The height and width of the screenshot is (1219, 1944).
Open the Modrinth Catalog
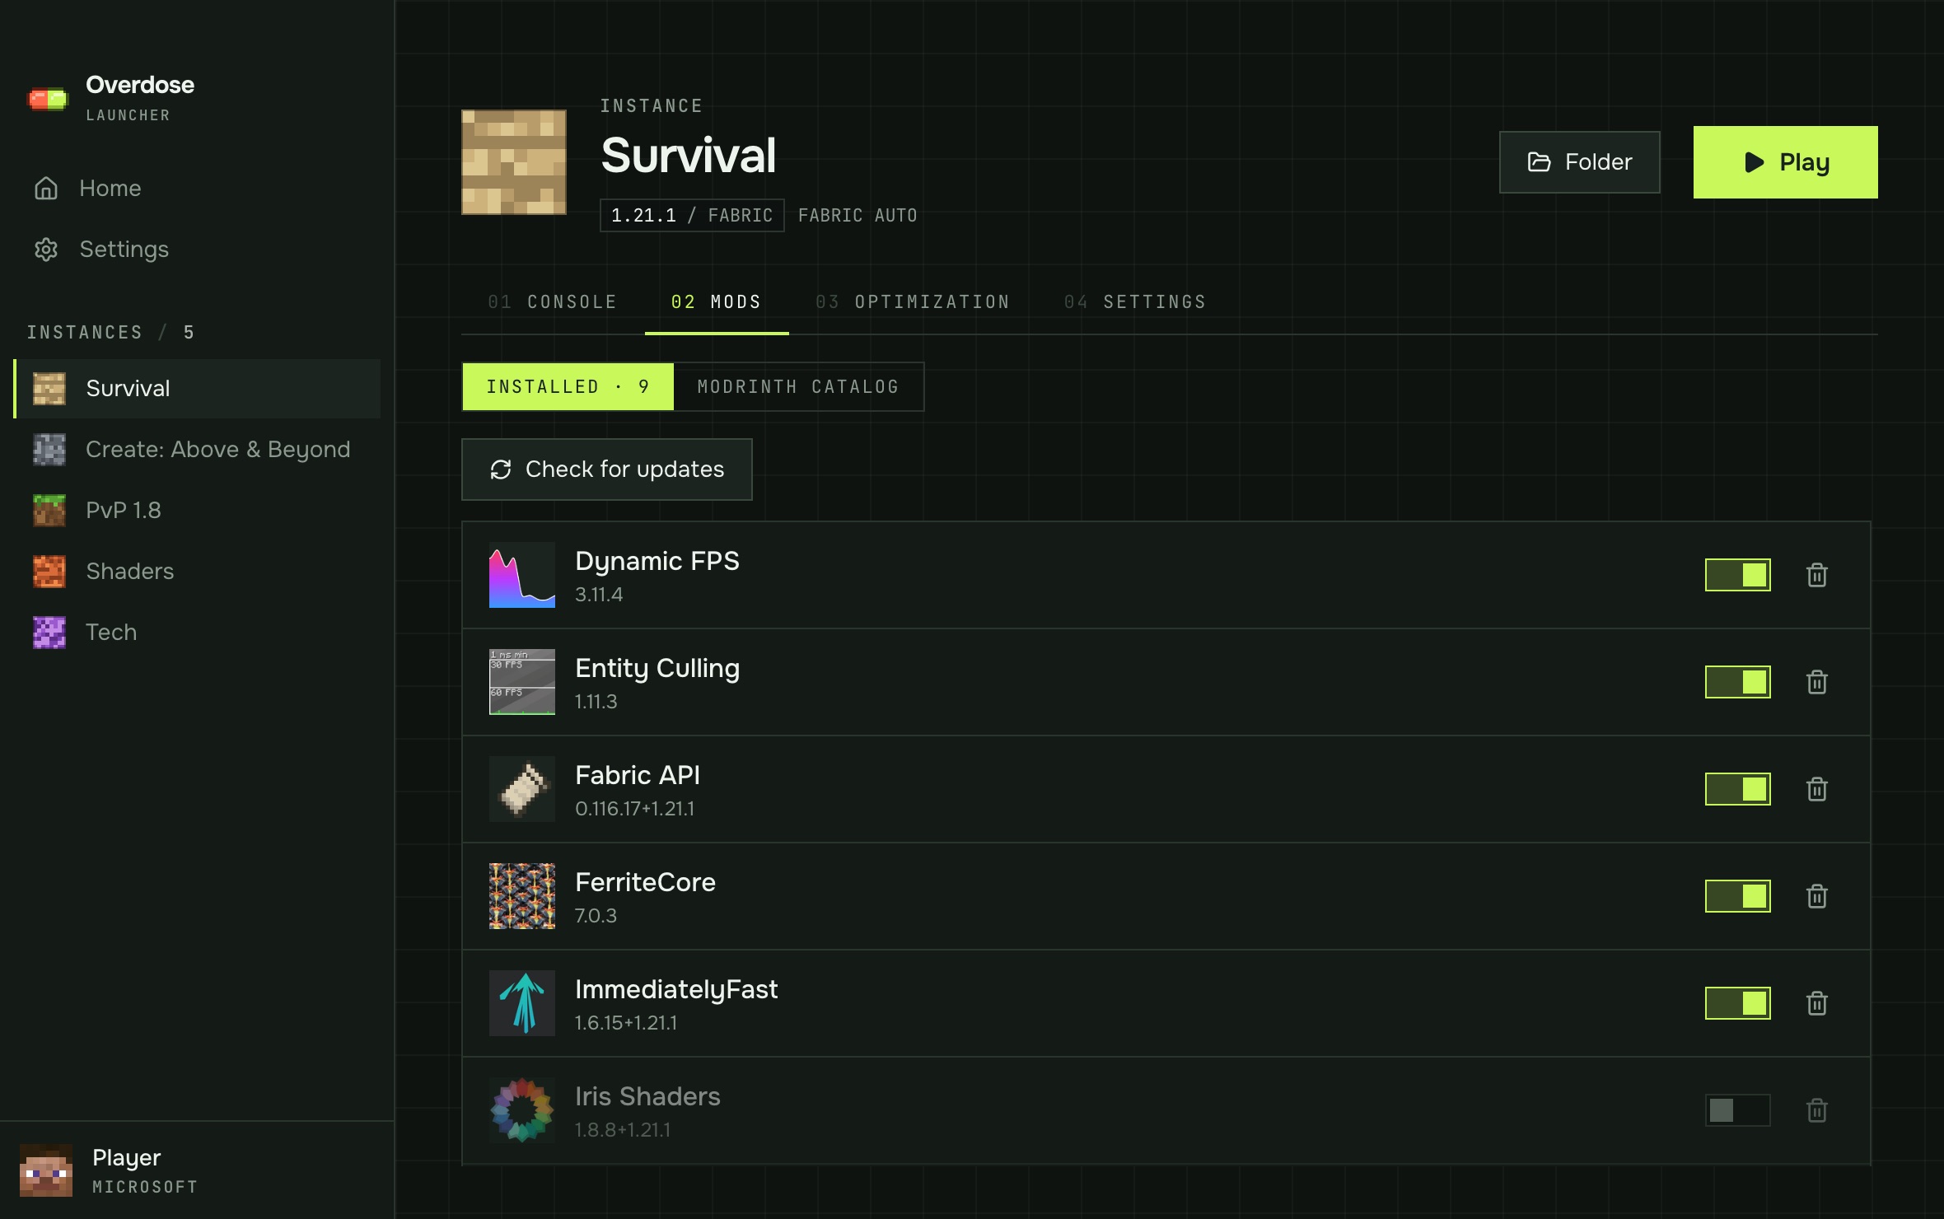798,387
